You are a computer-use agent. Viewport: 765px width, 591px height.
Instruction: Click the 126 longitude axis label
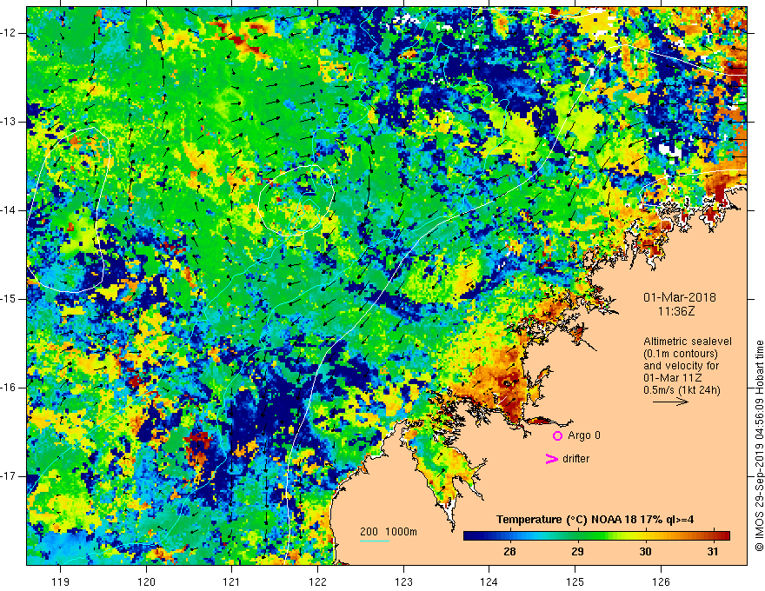tap(661, 581)
